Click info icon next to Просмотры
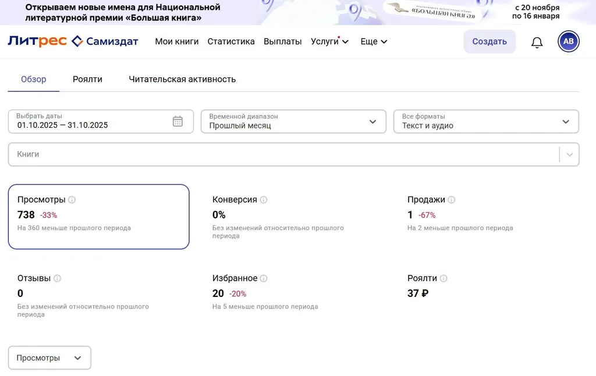Image resolution: width=596 pixels, height=376 pixels. click(72, 200)
